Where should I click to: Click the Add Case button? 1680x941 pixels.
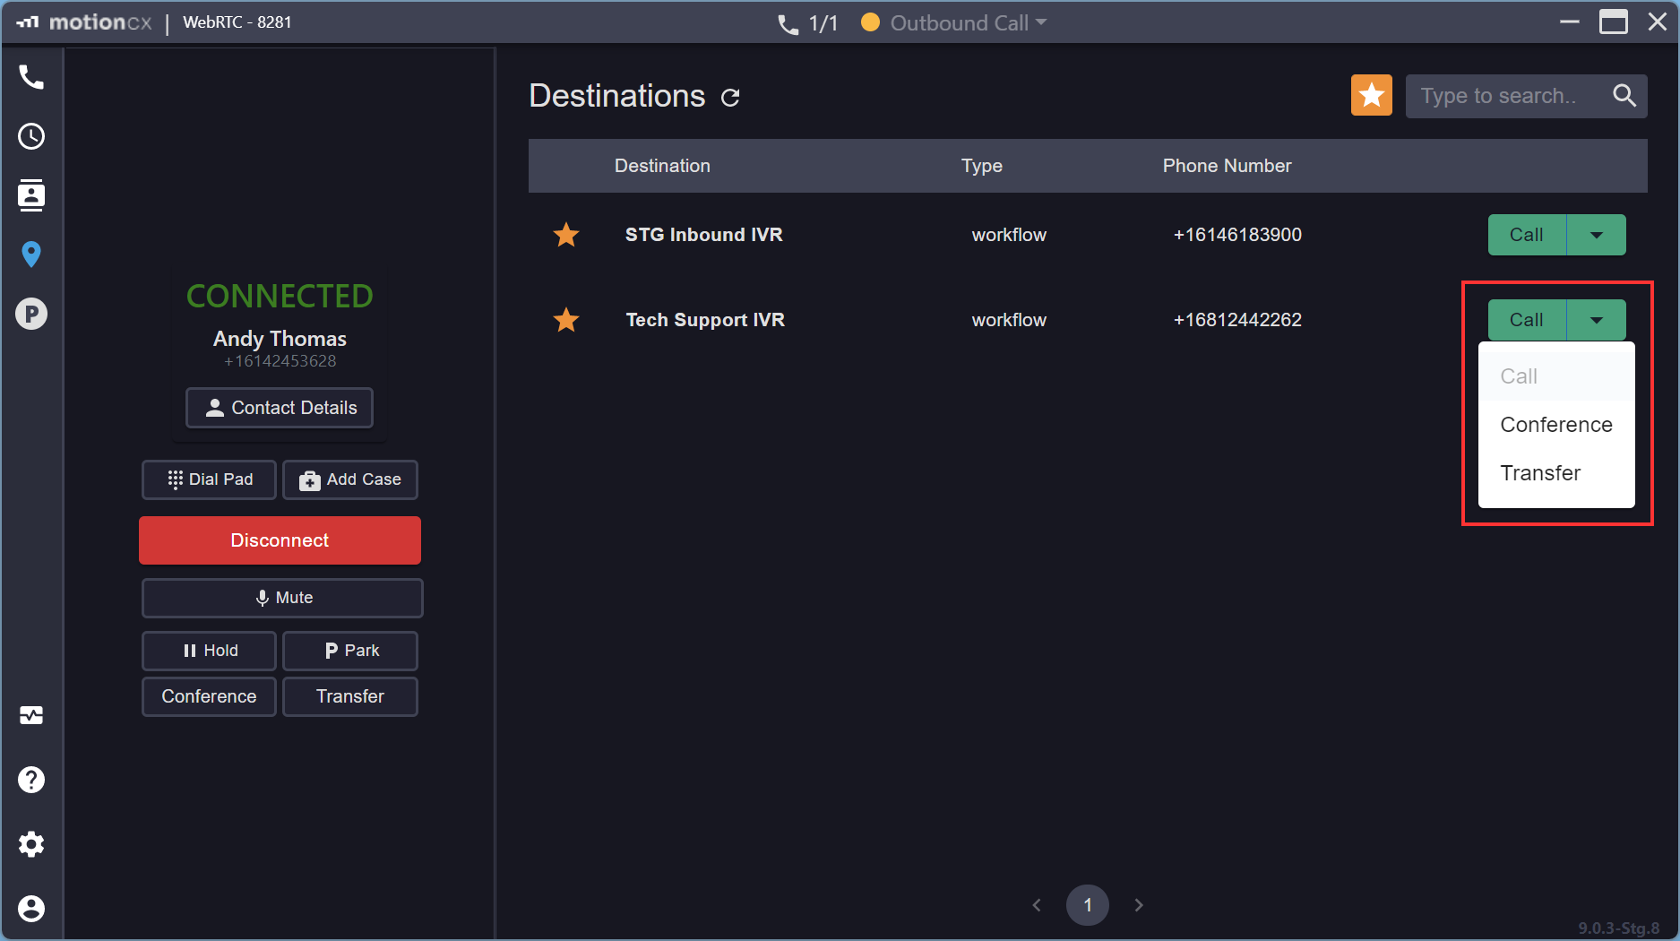click(350, 479)
